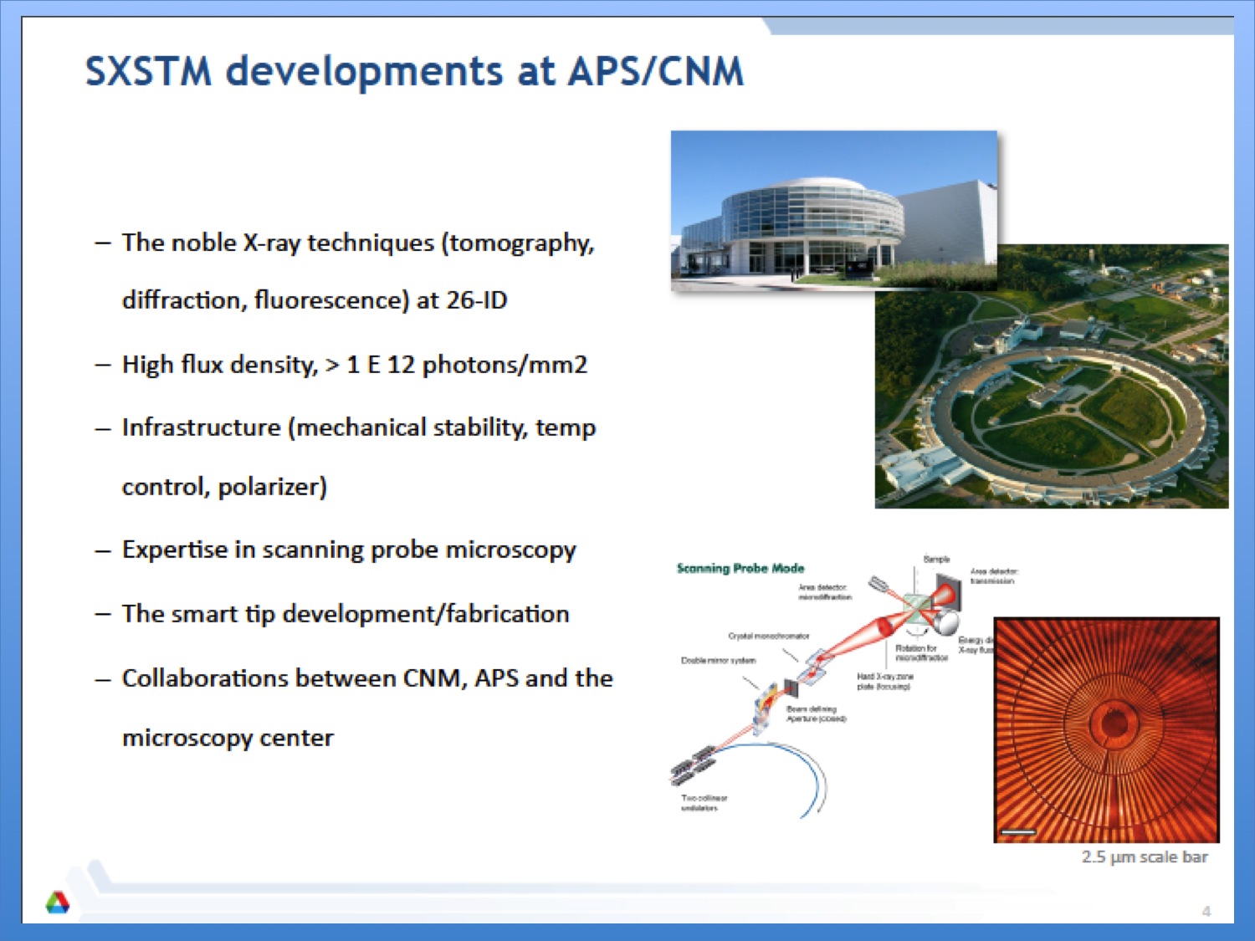Image resolution: width=1255 pixels, height=941 pixels.
Task: Select the CNM building photo
Action: pyautogui.click(x=834, y=211)
